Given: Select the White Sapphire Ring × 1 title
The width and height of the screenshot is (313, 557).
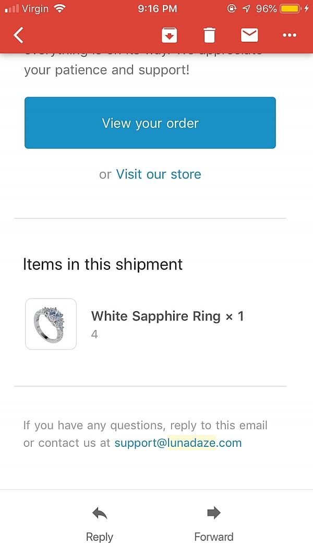Looking at the screenshot, I should coord(167,316).
